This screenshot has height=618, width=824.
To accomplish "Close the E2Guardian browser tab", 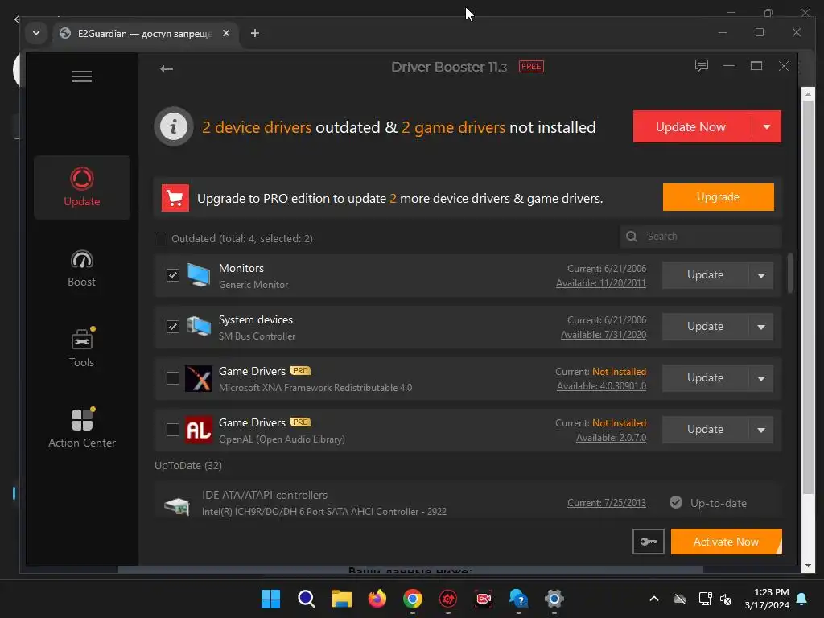I will coord(226,33).
